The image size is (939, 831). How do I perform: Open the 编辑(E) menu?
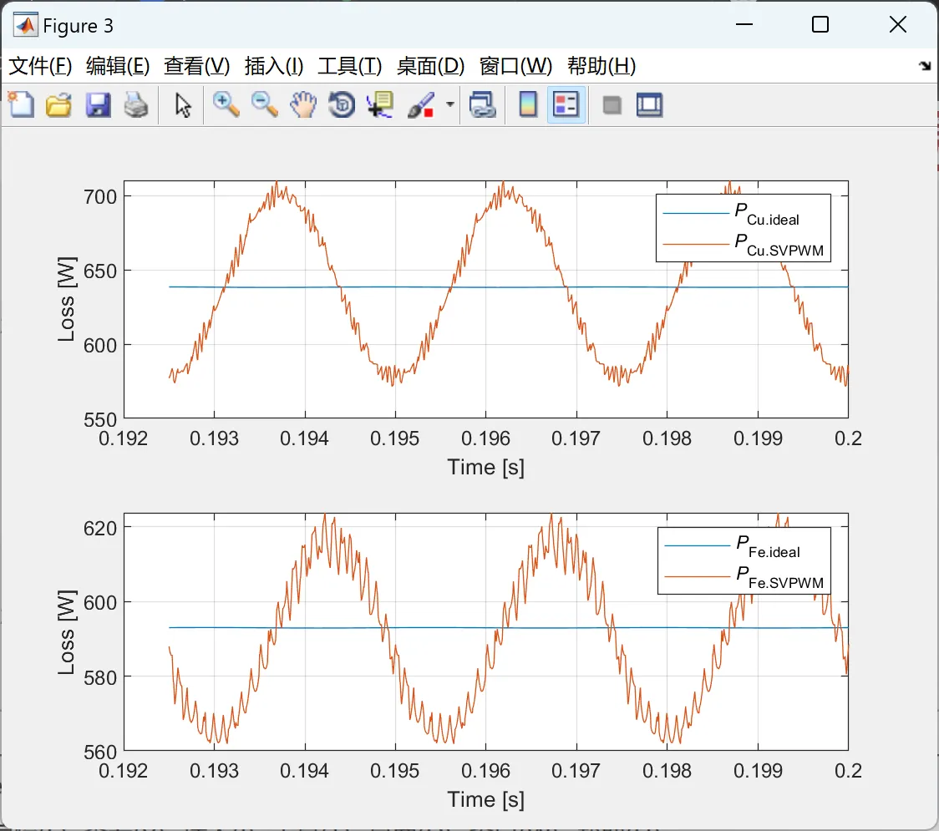[x=118, y=66]
